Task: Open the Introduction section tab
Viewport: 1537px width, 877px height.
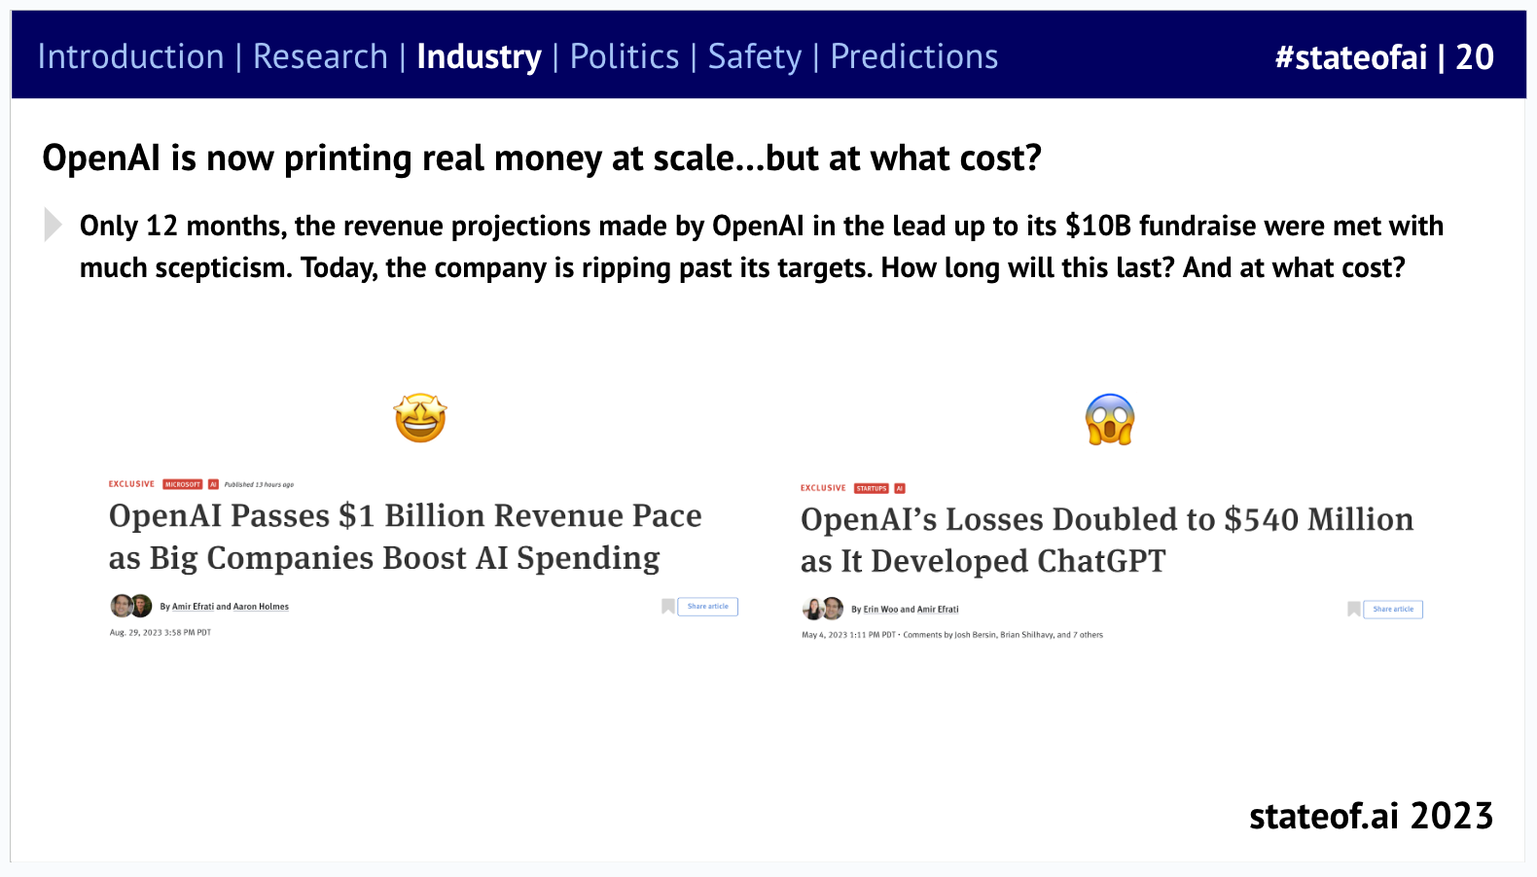Action: pyautogui.click(x=130, y=56)
